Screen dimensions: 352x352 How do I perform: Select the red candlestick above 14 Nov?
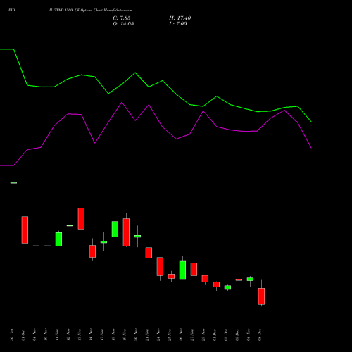[x=92, y=251]
